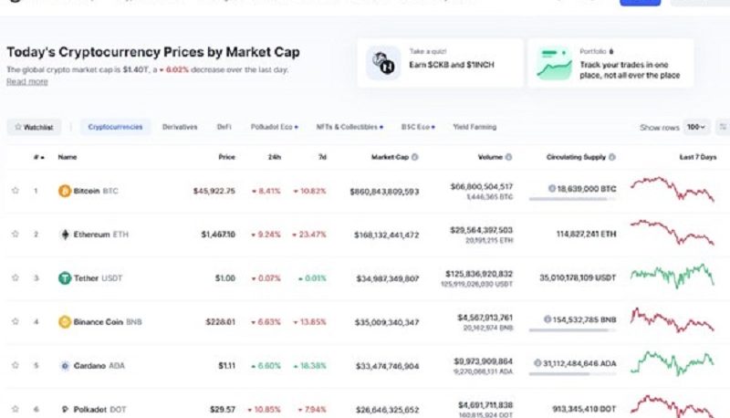Click Polkadot price $29.57
Screen dimensions: 730x418
pyautogui.click(x=223, y=410)
